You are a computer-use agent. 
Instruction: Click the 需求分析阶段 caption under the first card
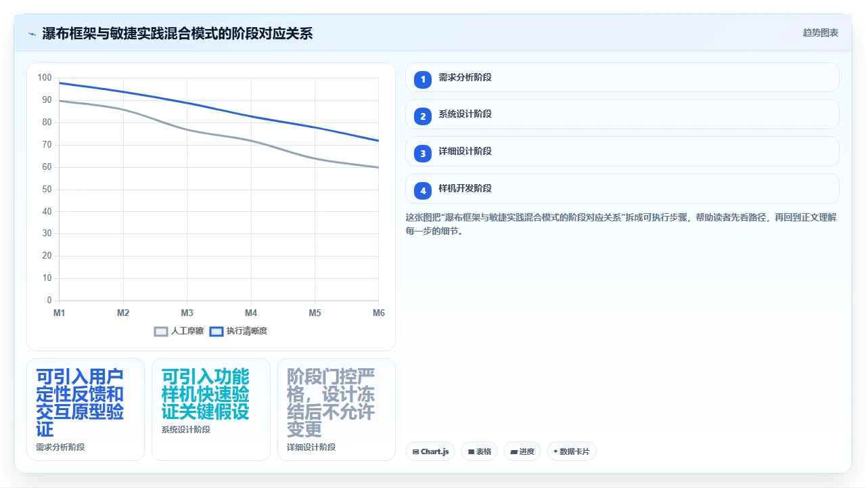60,447
